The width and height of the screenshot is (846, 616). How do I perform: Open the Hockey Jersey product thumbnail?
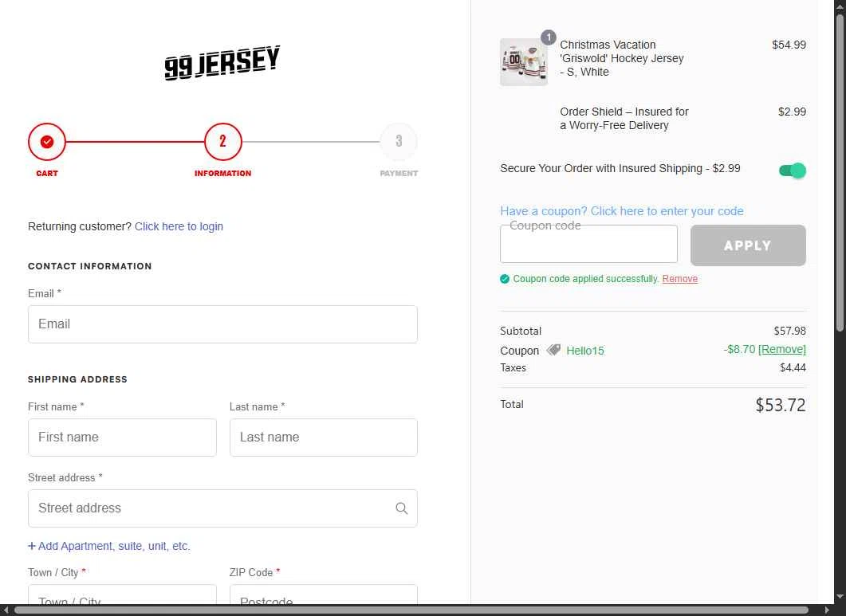(524, 62)
